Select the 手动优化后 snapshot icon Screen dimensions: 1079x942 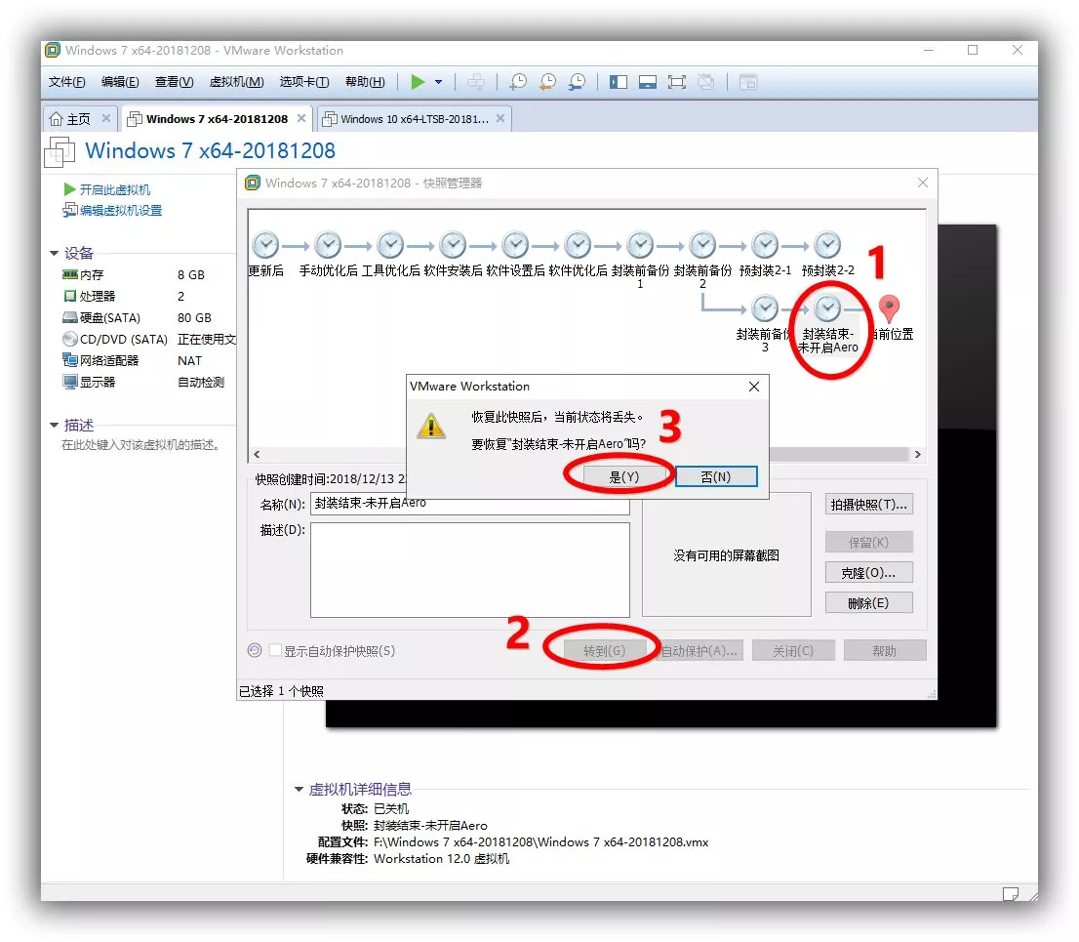[328, 245]
